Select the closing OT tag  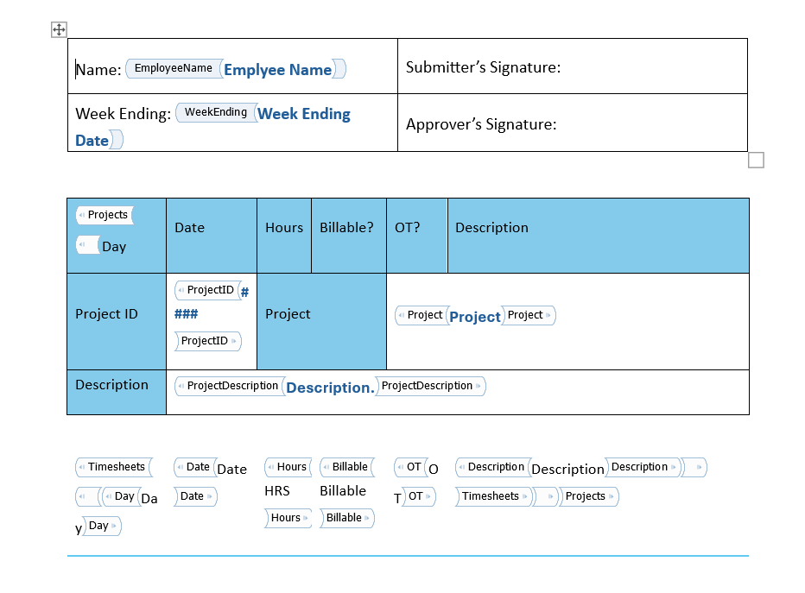pos(419,496)
